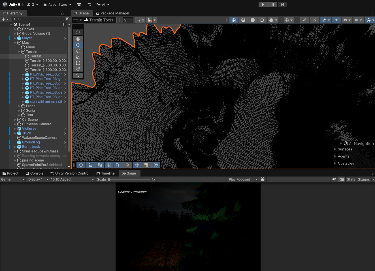Switch to the Console tab
This screenshot has width=375, height=271.
pos(35,173)
